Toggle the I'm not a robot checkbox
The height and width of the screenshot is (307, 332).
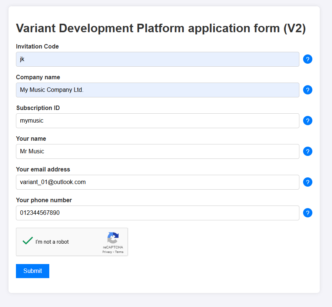pyautogui.click(x=28, y=241)
